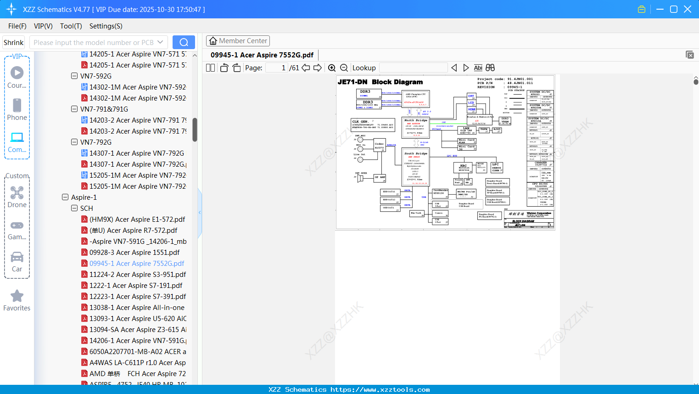Open 11224-2 Acer Aspire S3-951.pdf
Image resolution: width=699 pixels, height=394 pixels.
point(138,274)
